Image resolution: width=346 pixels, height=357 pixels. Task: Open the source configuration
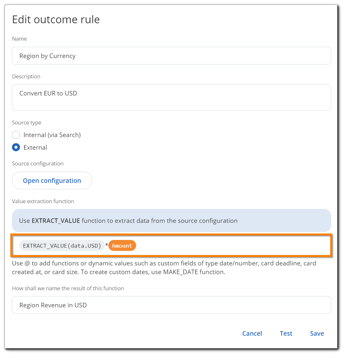pyautogui.click(x=52, y=181)
